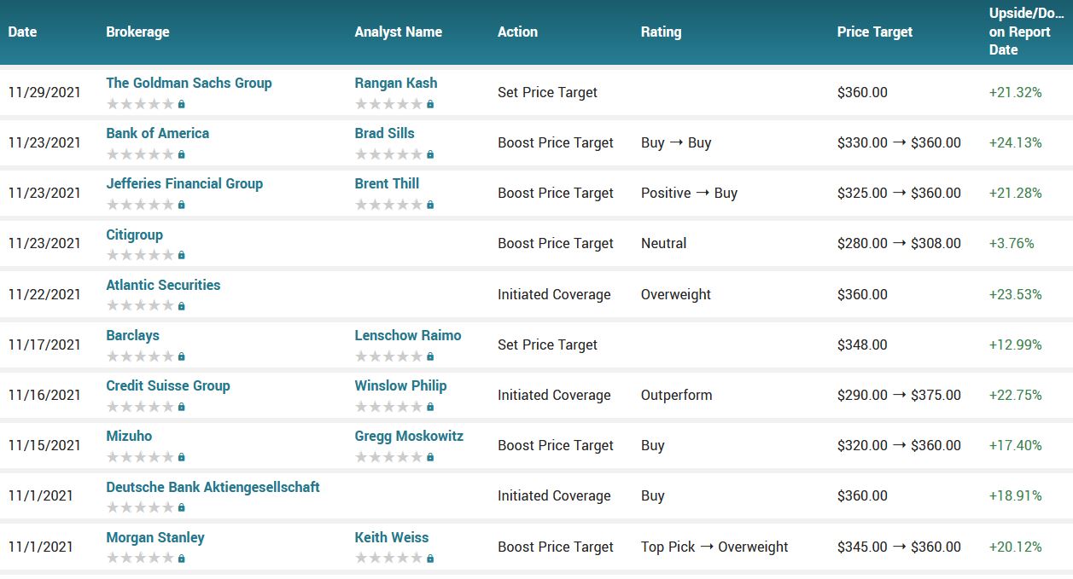Open the Morgan Stanley brokerage link
Viewport: 1073px width, 579px height.
pos(155,537)
